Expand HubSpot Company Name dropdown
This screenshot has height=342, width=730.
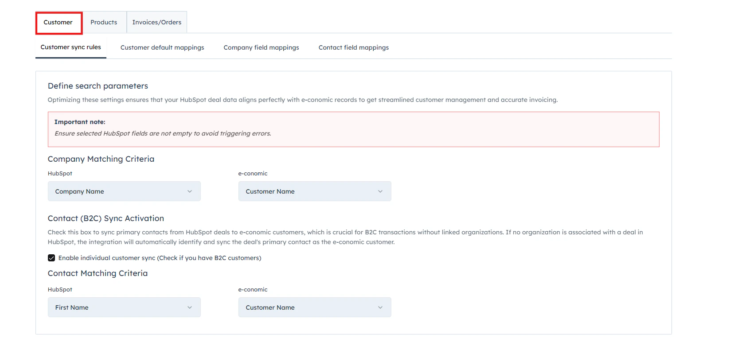click(x=124, y=191)
